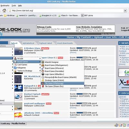Open the GNT Latvia bookmark
The width and height of the screenshot is (129, 129).
pyautogui.click(x=87, y=15)
